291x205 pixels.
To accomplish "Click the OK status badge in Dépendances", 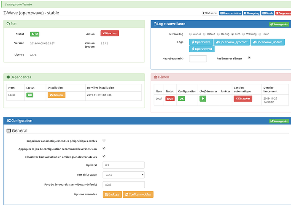I will pyautogui.click(x=30, y=95).
